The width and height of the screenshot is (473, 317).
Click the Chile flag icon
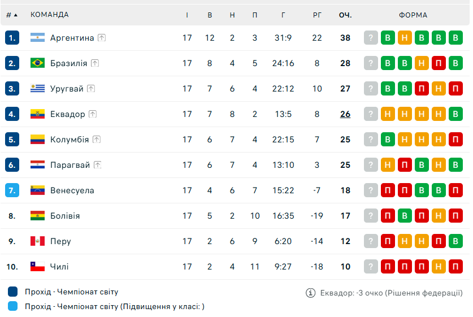tap(37, 267)
